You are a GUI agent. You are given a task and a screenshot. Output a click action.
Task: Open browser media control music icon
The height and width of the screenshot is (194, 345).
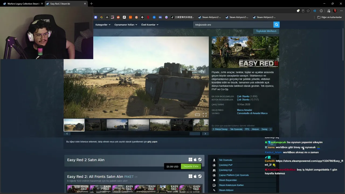pos(328,11)
